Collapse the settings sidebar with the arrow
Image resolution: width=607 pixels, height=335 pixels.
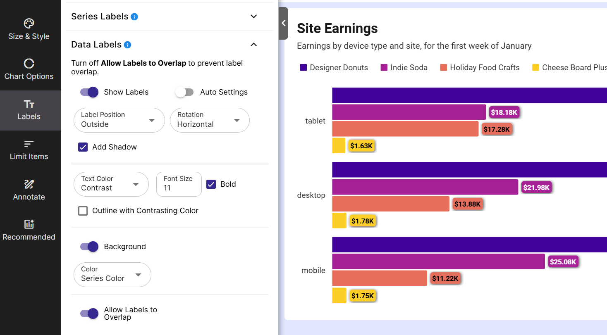point(284,24)
